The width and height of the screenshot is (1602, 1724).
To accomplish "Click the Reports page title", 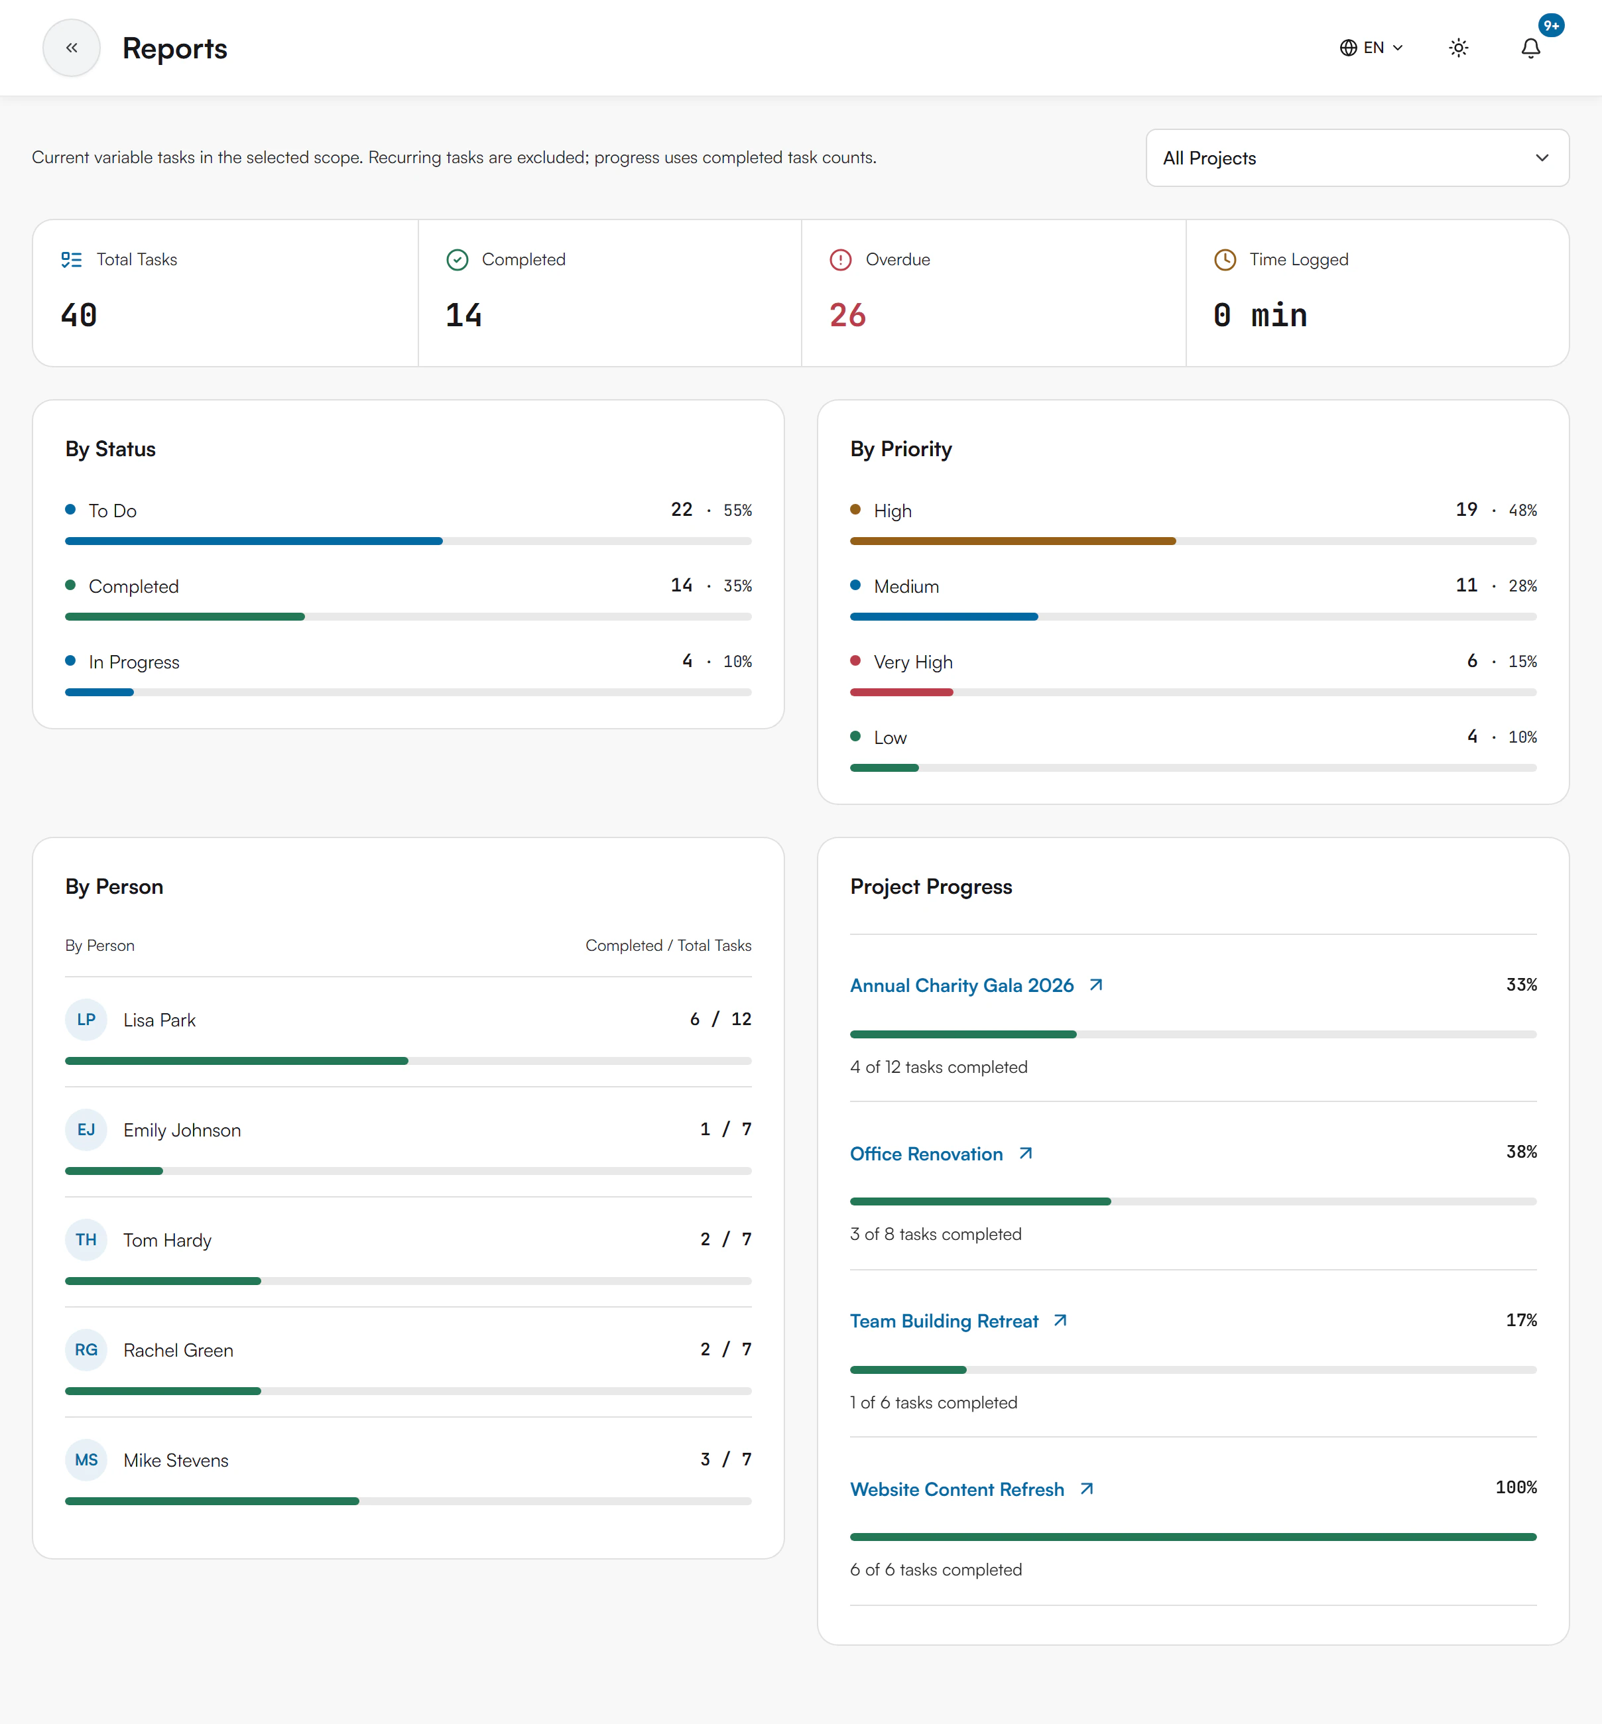I will pos(174,48).
